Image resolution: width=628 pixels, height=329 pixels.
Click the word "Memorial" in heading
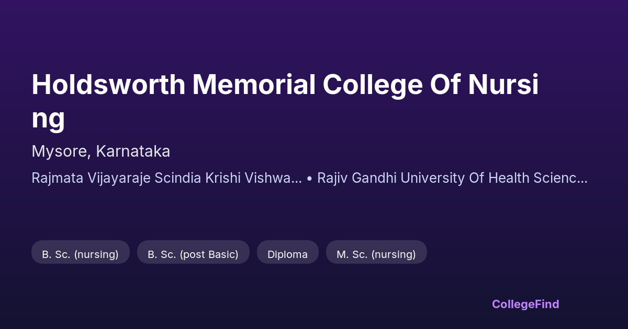tap(254, 85)
